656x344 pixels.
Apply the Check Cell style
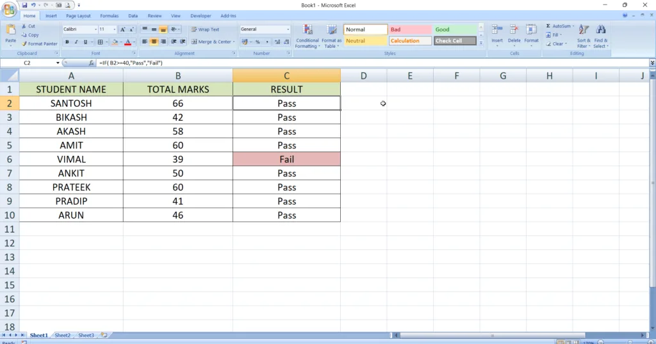(455, 41)
